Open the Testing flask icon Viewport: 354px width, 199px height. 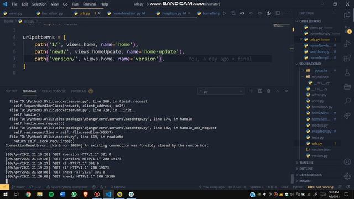click(347, 72)
